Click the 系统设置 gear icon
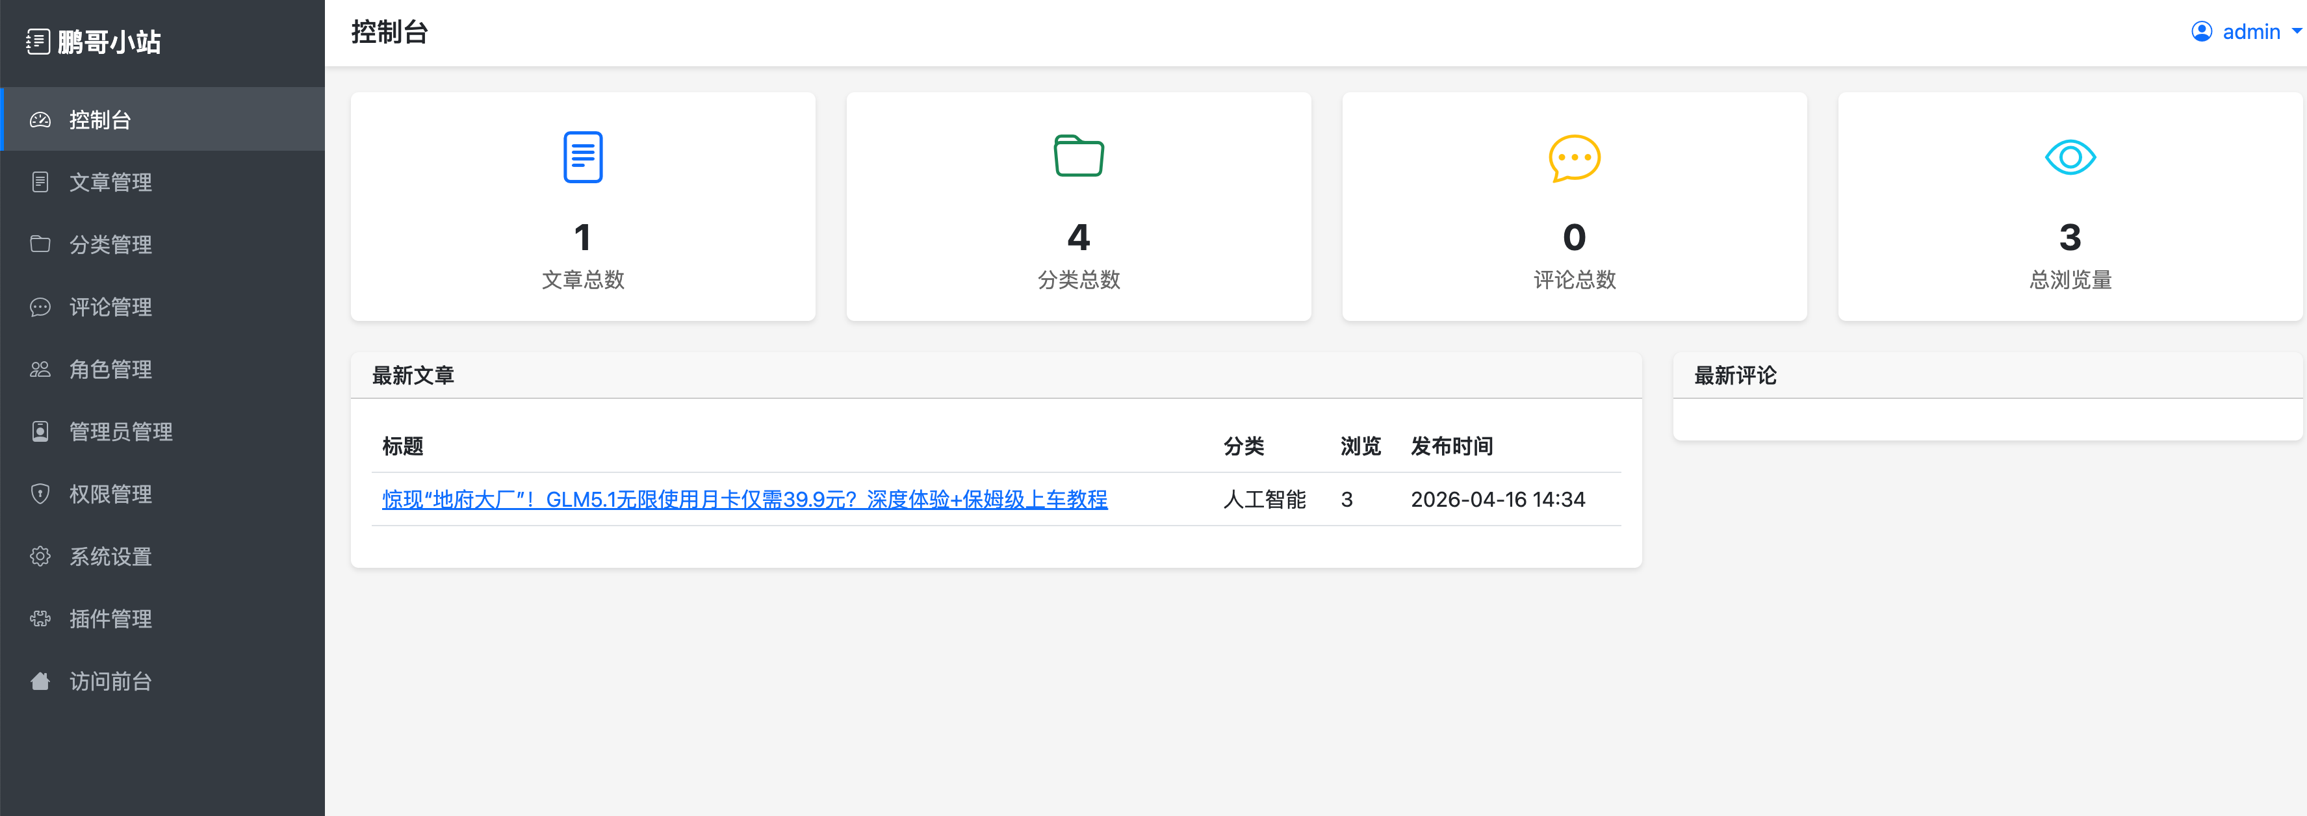This screenshot has width=2307, height=816. point(40,556)
